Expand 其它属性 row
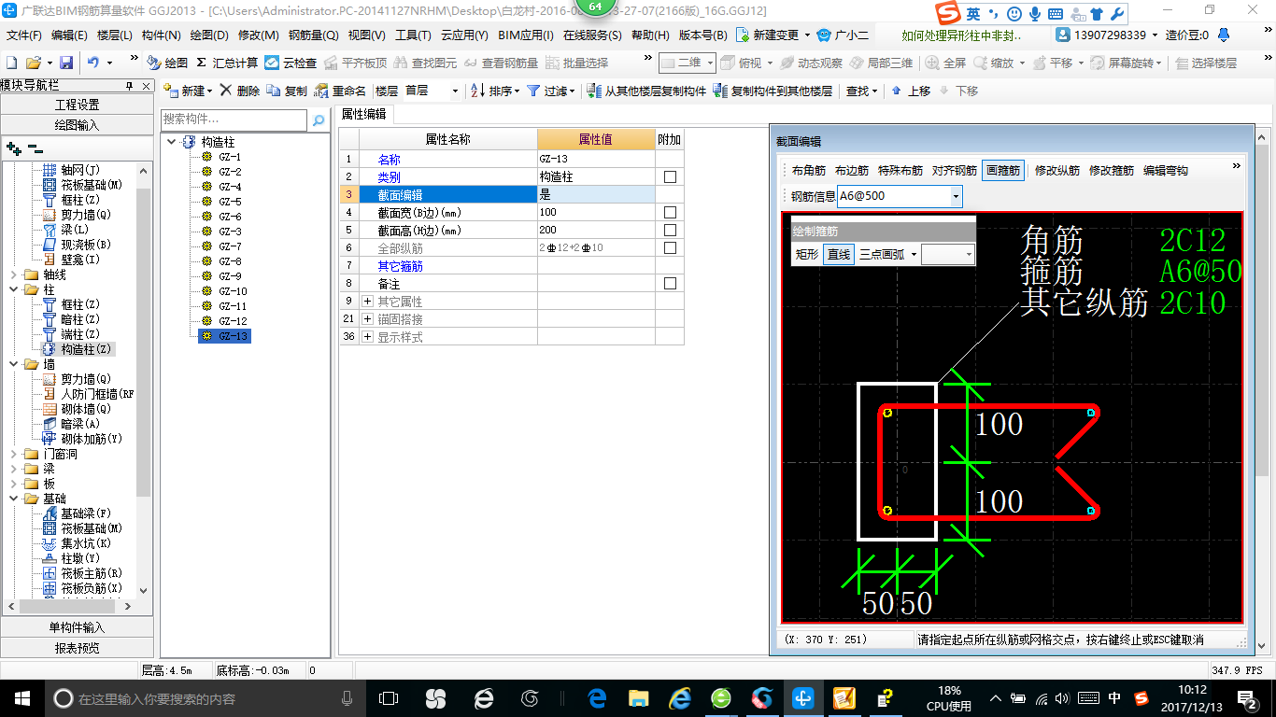1276x717 pixels. [367, 301]
